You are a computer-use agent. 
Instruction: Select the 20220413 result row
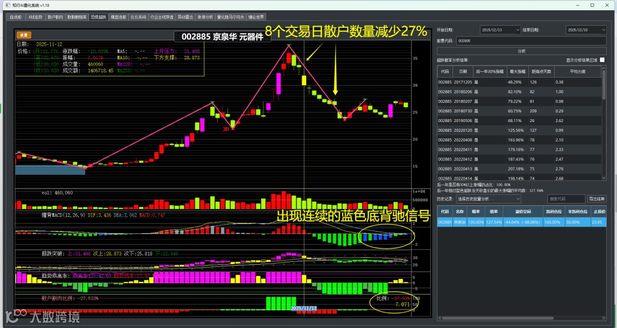pyautogui.click(x=519, y=168)
